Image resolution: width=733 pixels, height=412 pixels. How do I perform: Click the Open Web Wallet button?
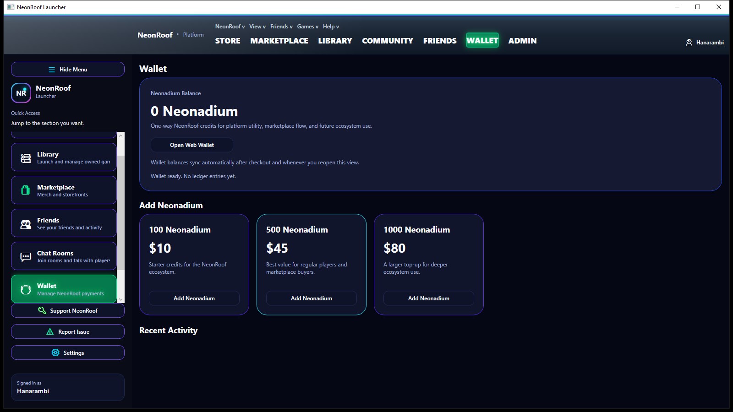[x=192, y=145]
